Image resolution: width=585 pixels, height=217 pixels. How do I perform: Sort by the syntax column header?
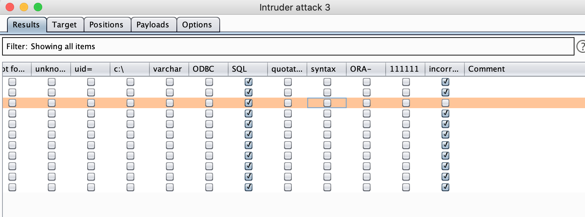click(327, 69)
